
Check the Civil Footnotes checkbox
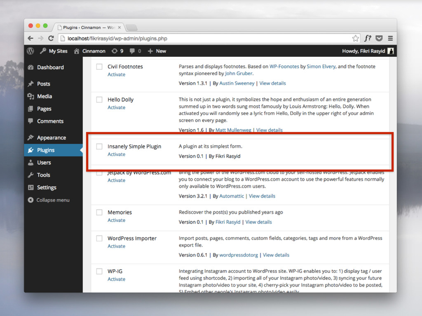pyautogui.click(x=99, y=67)
